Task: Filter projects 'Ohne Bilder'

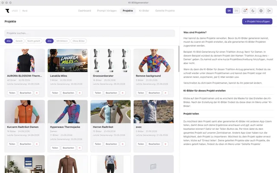Action: coord(79,41)
